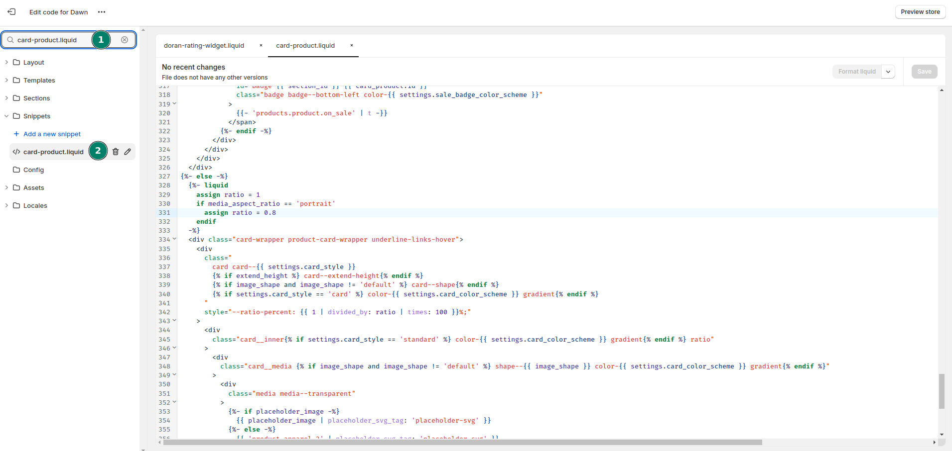Viewport: 952px width, 451px height.
Task: Click the exit editor back icon
Action: pos(11,11)
